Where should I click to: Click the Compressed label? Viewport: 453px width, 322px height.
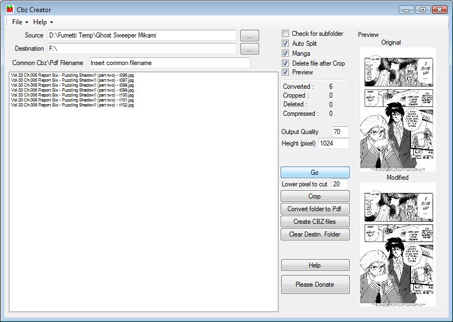pos(301,114)
